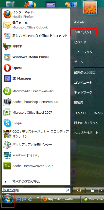Start Macromedia Dreamweaver 8
The image size is (104, 210).
pyautogui.click(x=36, y=91)
